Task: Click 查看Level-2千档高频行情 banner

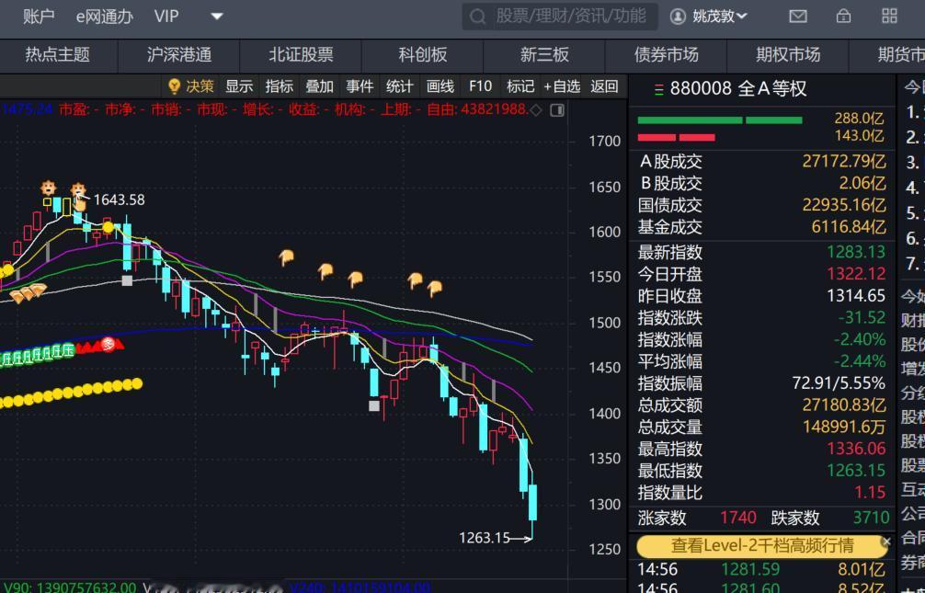Action: coord(762,546)
